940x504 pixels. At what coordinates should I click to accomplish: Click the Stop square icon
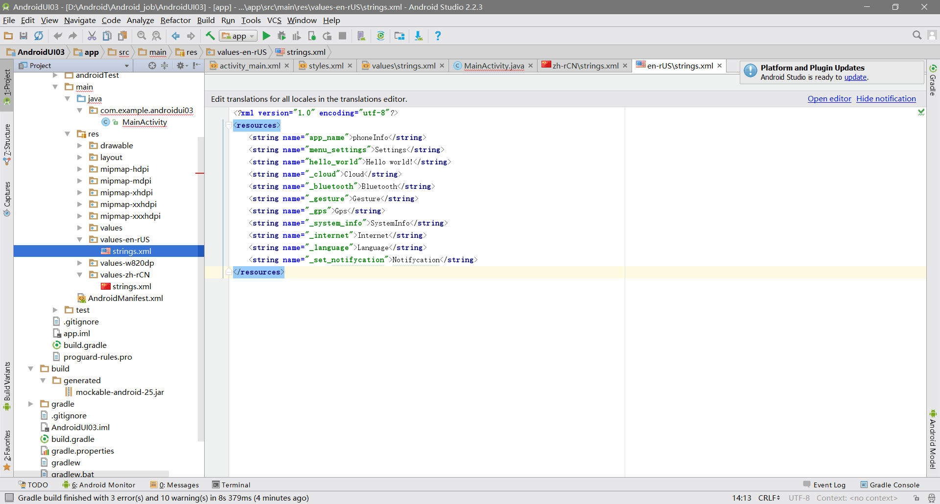[343, 36]
